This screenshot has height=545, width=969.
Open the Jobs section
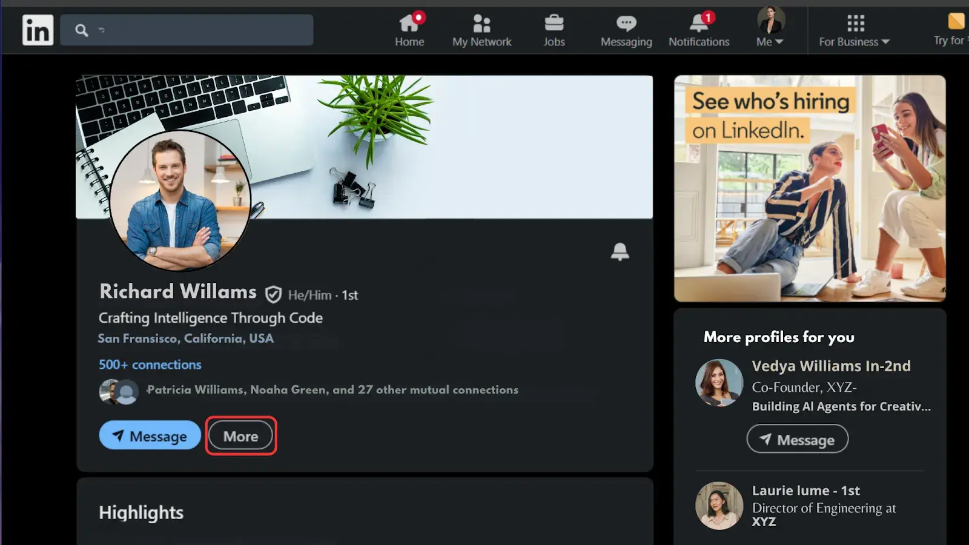[554, 30]
